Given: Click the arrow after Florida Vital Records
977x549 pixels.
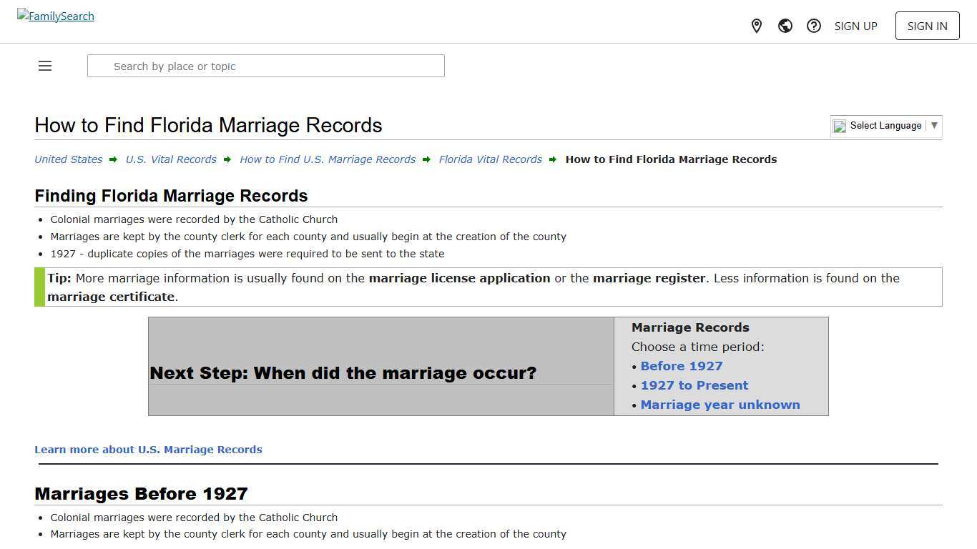Looking at the screenshot, I should [x=553, y=159].
